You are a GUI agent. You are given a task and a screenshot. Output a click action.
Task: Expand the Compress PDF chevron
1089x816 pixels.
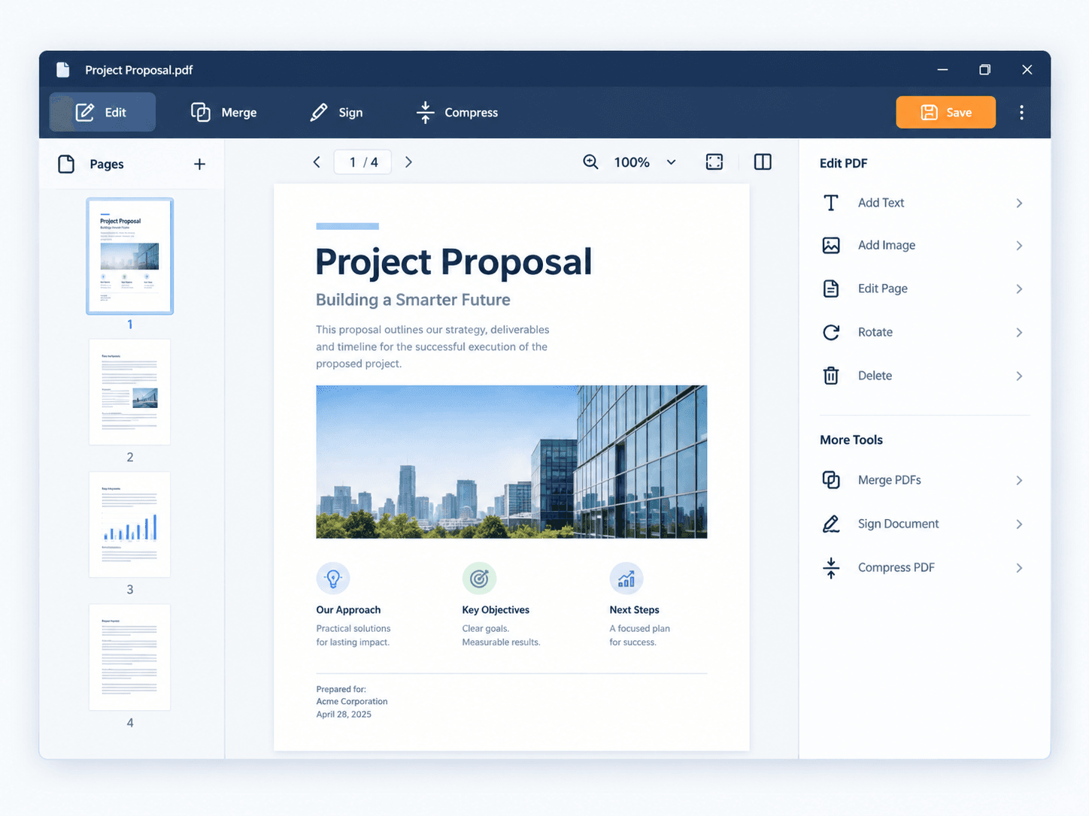[x=1019, y=568]
